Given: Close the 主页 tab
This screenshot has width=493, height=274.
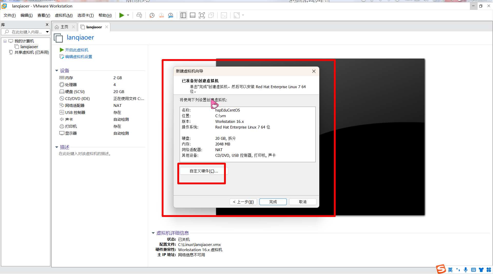Looking at the screenshot, I should click(74, 27).
